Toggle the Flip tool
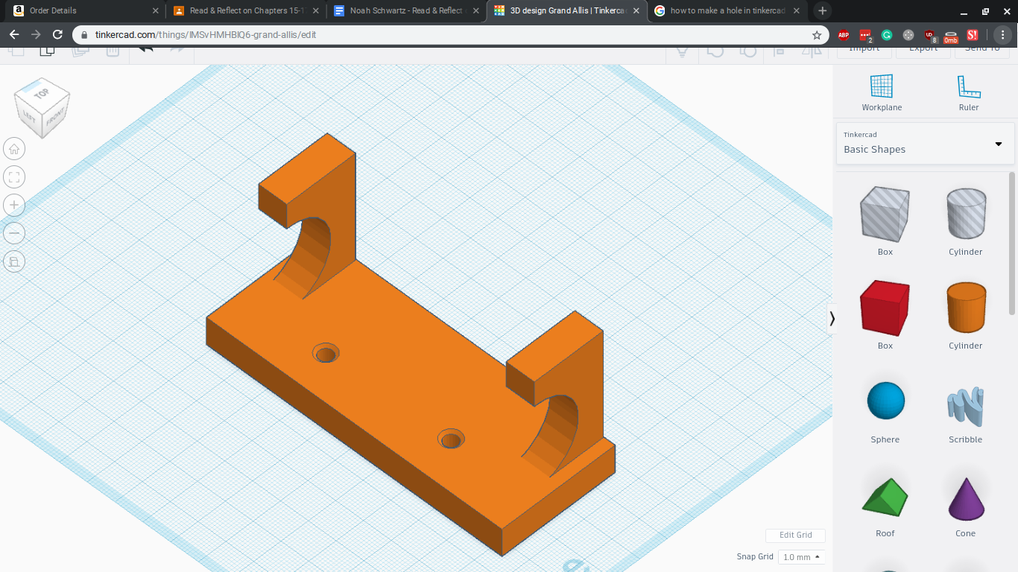 pyautogui.click(x=812, y=52)
